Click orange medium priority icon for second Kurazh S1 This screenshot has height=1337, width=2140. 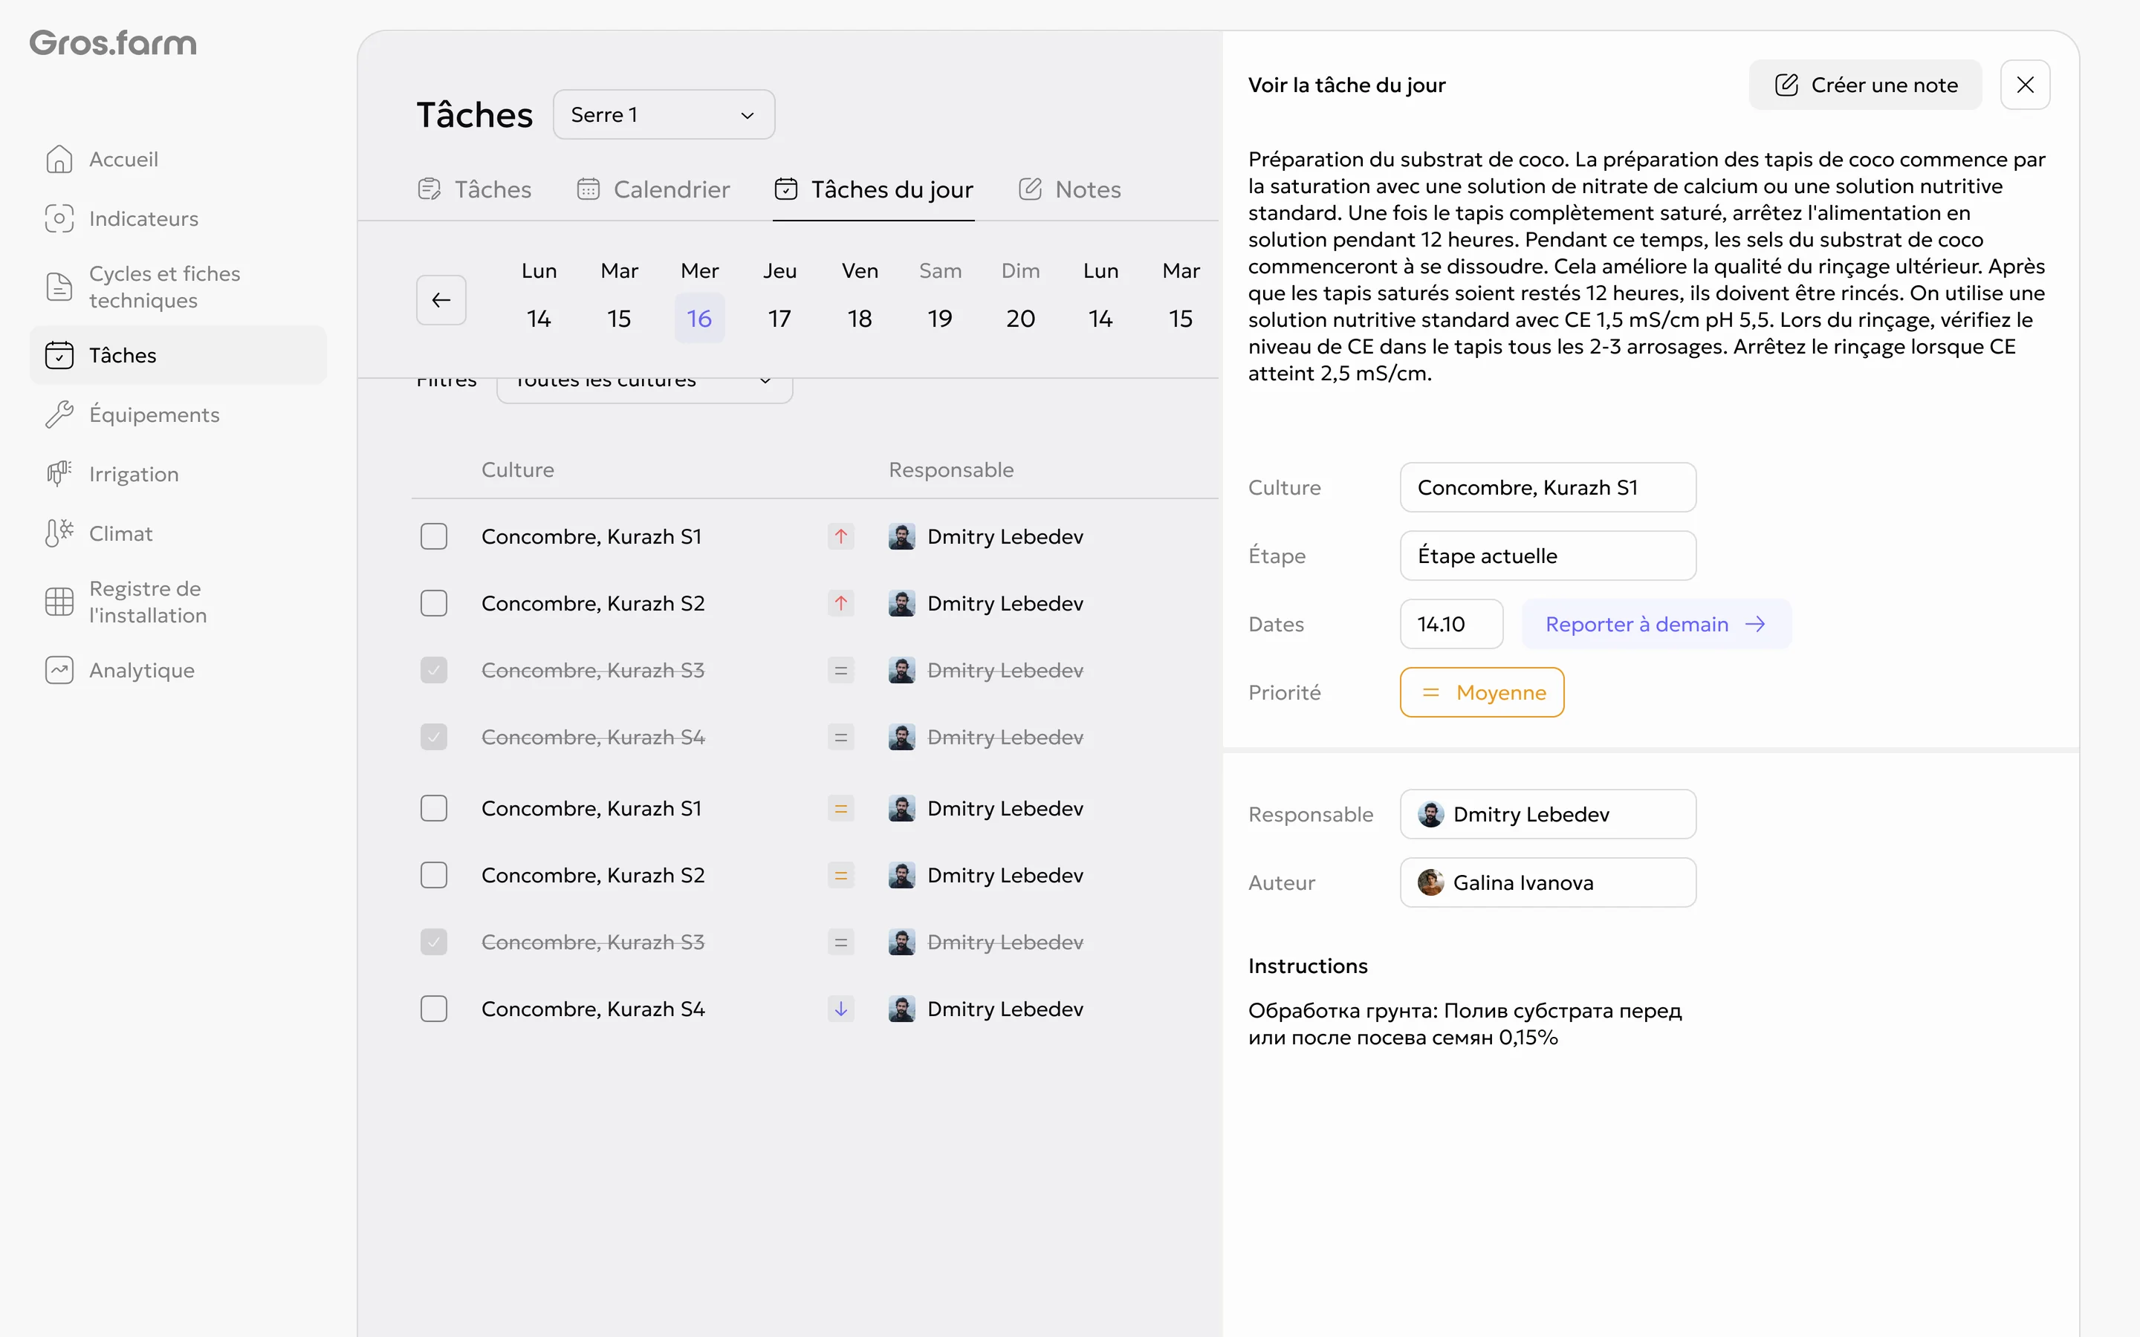click(x=841, y=808)
